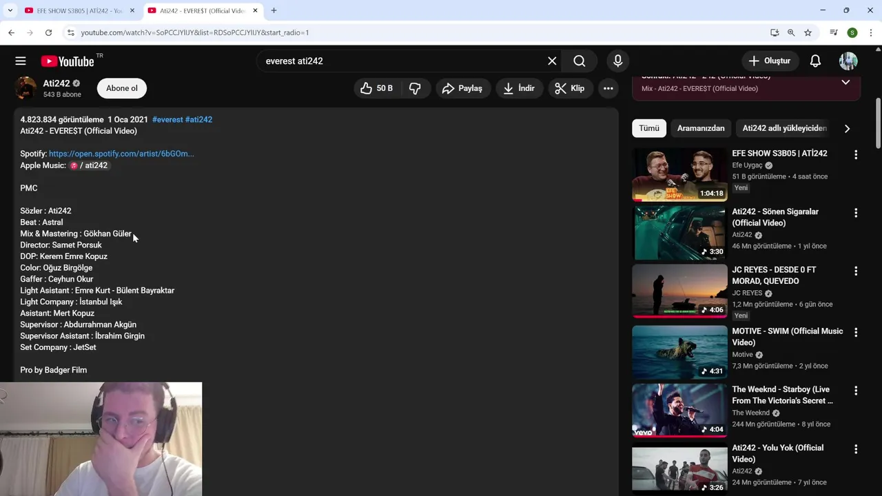Expand the mix playlist panel chevron
Screen dimensions: 882x496
[845, 82]
